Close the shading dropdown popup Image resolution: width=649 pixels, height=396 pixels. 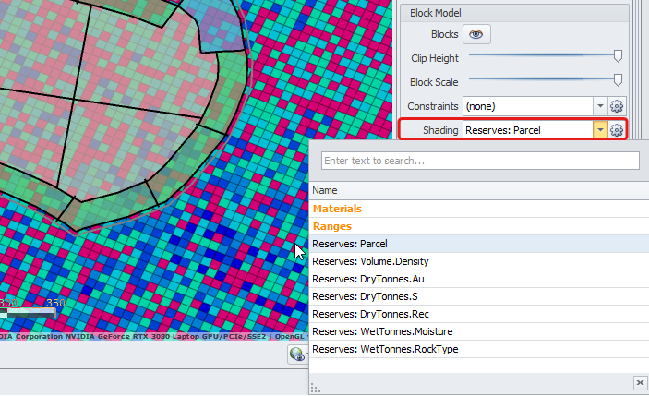(x=640, y=382)
